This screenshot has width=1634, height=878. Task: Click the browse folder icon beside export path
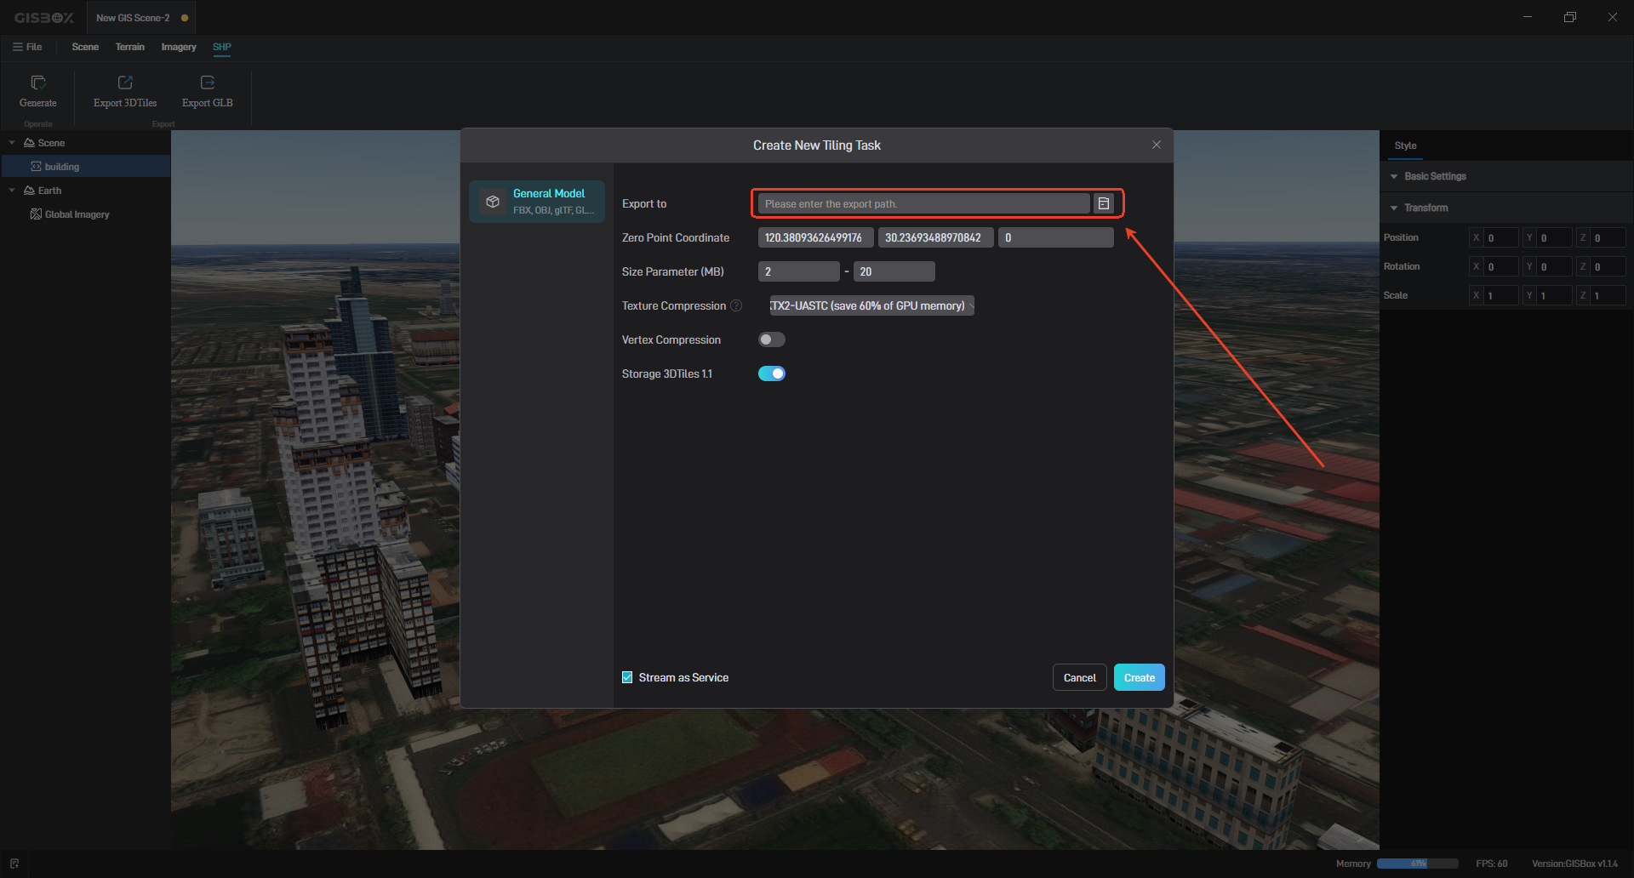(x=1104, y=203)
